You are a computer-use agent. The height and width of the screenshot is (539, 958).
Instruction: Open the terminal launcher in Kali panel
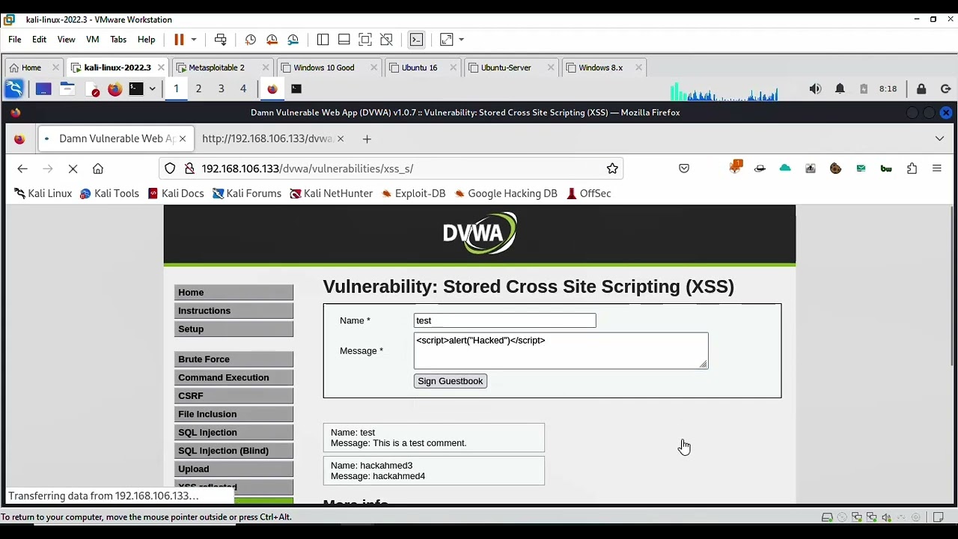tap(135, 89)
